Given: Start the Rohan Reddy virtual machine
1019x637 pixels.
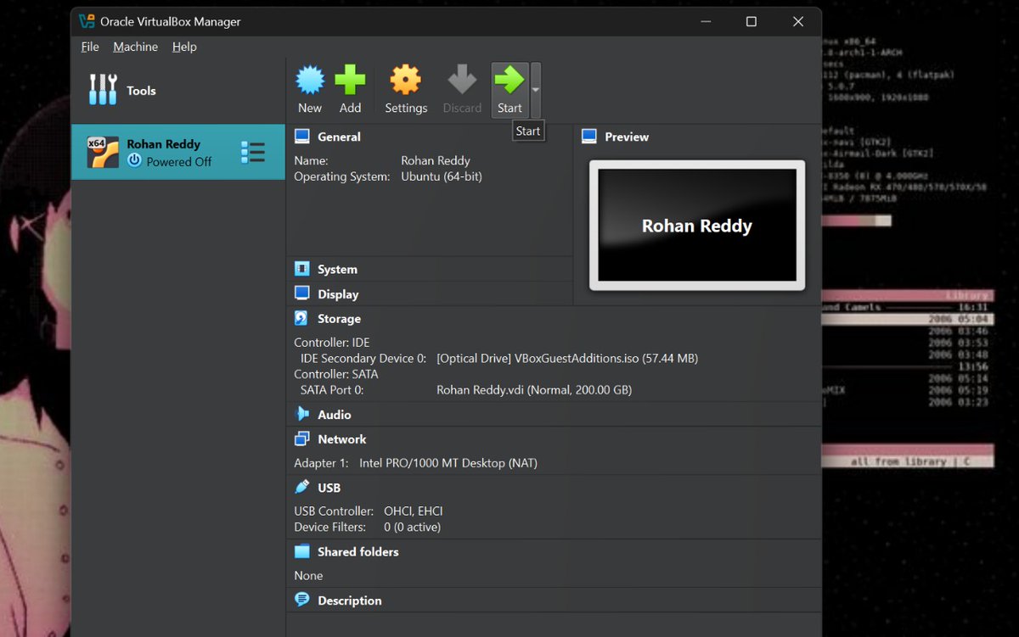Looking at the screenshot, I should point(509,90).
